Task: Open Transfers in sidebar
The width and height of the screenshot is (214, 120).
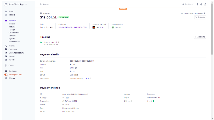Action: click(x=12, y=36)
